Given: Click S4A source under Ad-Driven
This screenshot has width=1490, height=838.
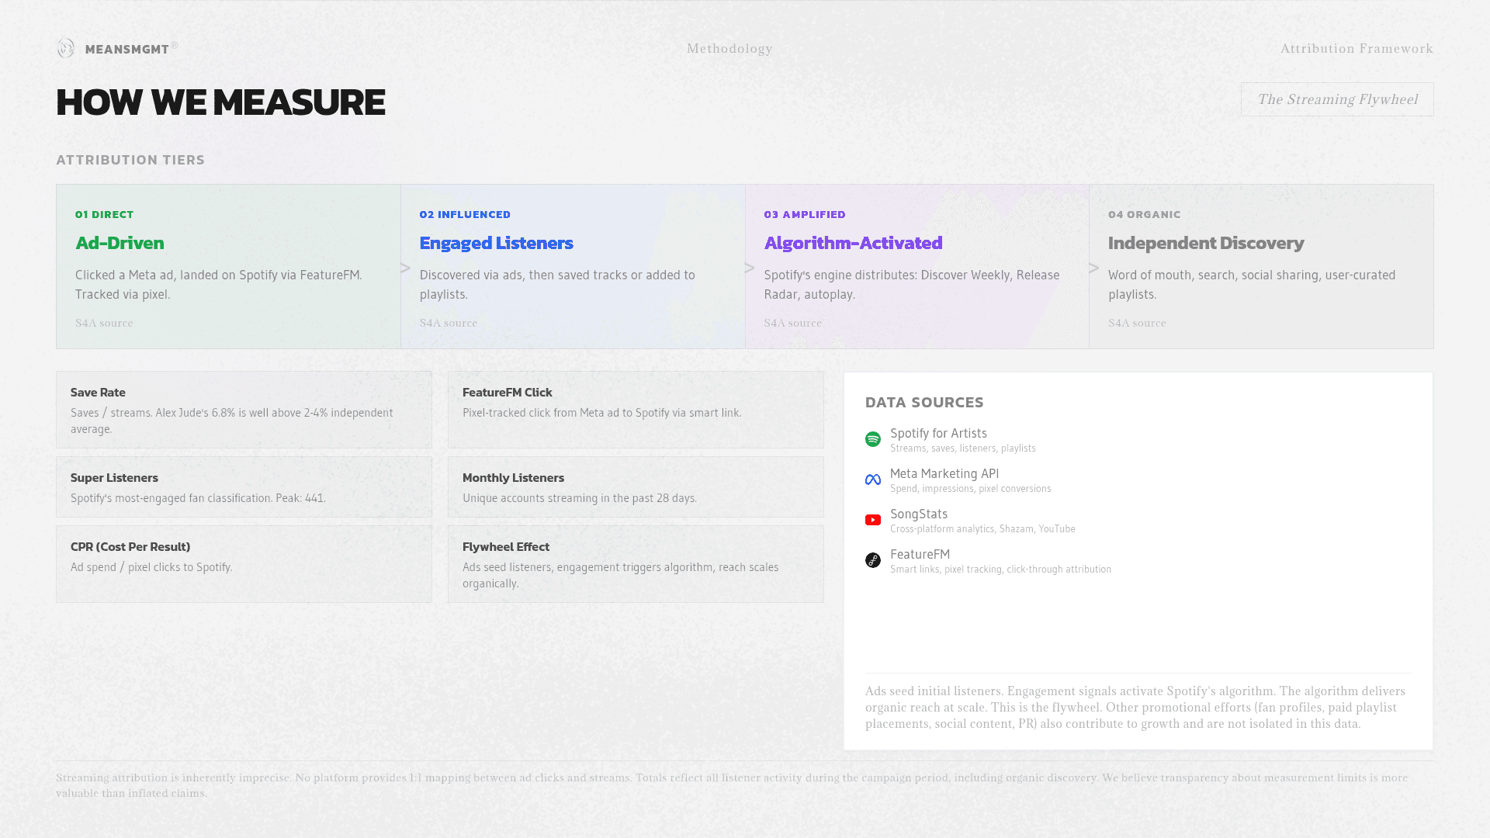Looking at the screenshot, I should point(104,323).
